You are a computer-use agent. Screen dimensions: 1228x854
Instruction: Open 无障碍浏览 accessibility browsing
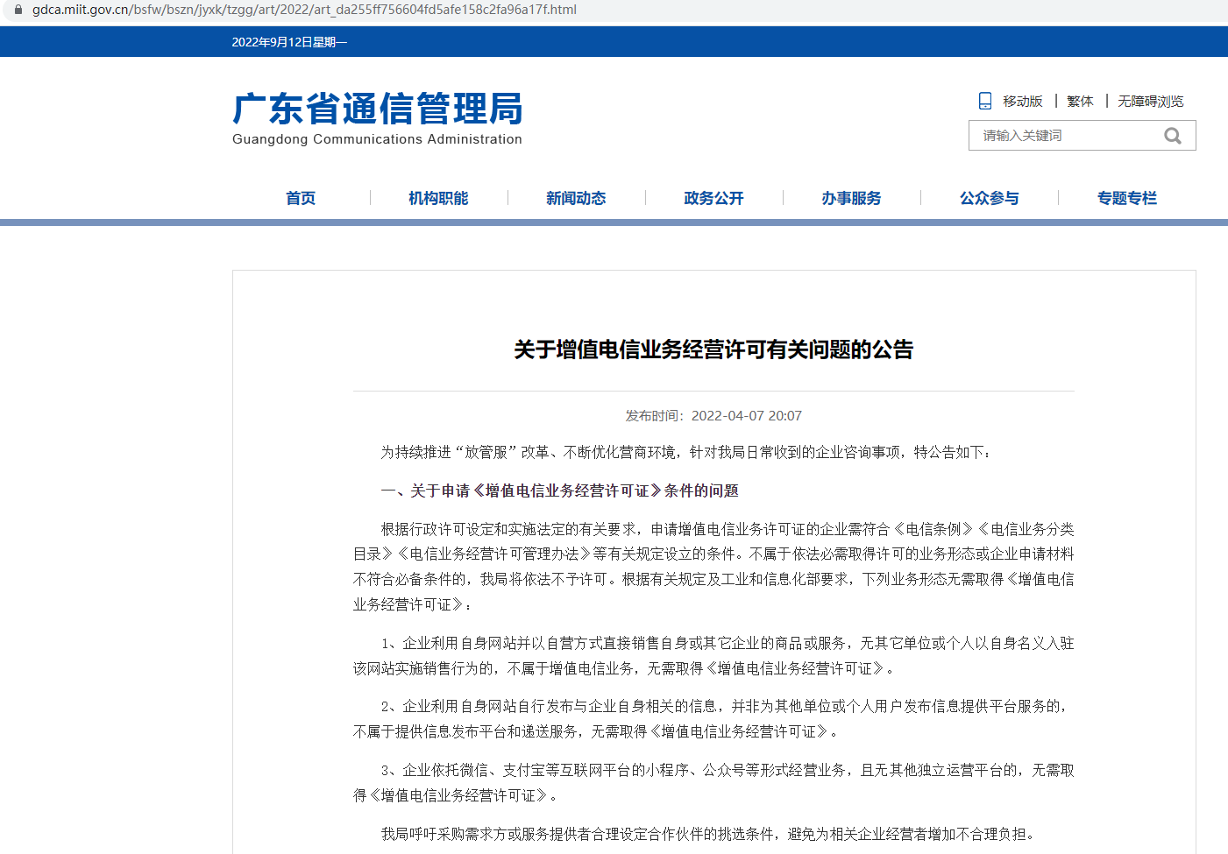(x=1150, y=102)
